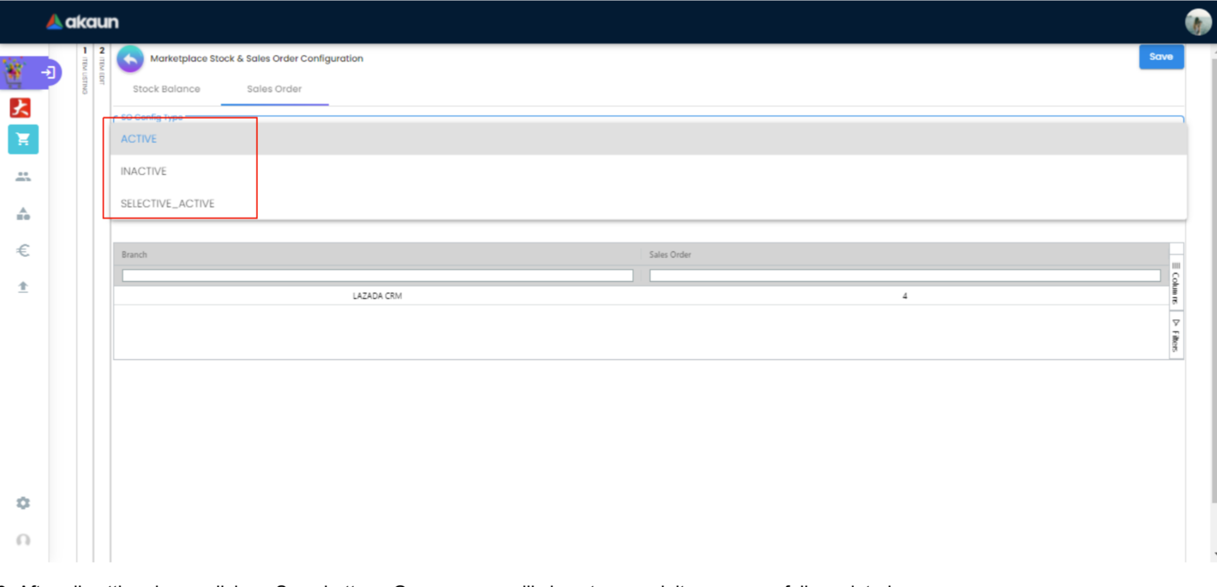The height and width of the screenshot is (587, 1217).
Task: Open the red running-figure app icon
Action: 21,108
